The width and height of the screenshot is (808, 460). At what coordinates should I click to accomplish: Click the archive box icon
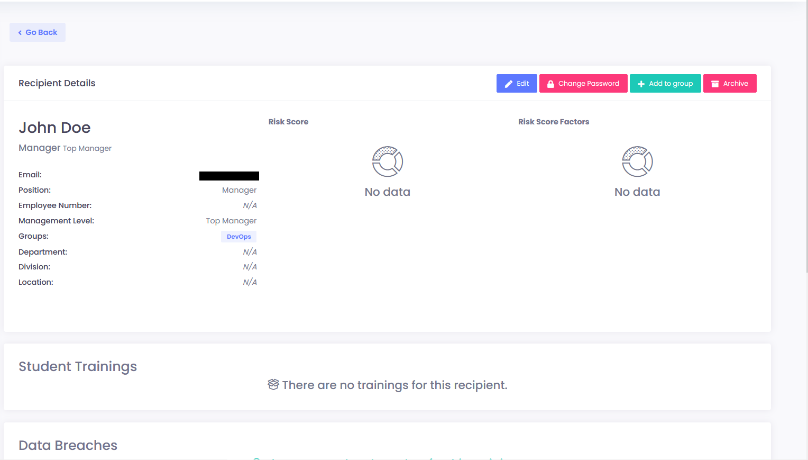(x=714, y=84)
